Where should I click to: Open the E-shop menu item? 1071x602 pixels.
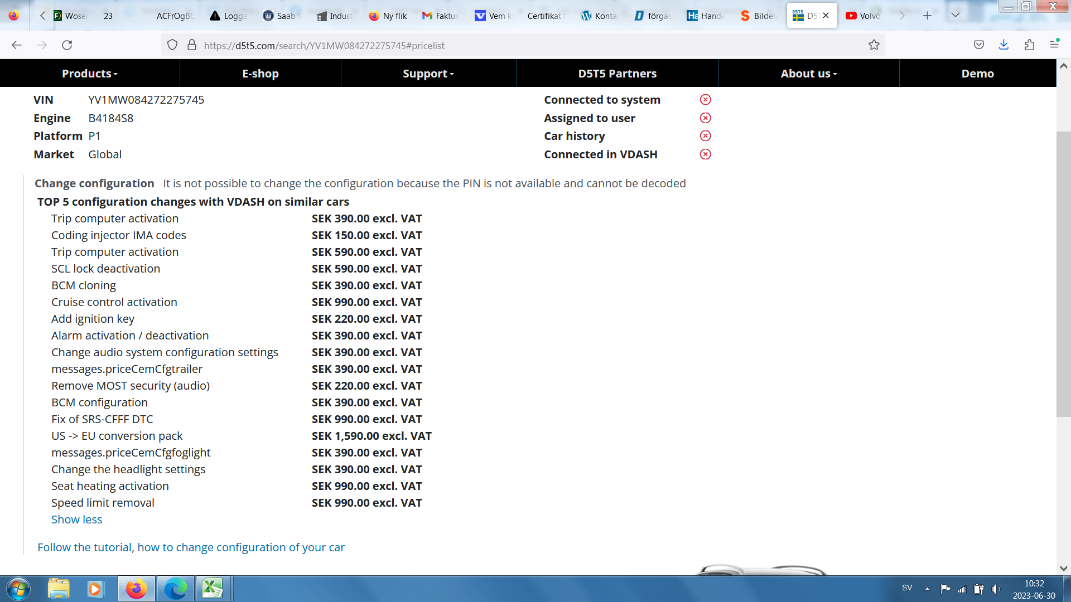tap(260, 74)
